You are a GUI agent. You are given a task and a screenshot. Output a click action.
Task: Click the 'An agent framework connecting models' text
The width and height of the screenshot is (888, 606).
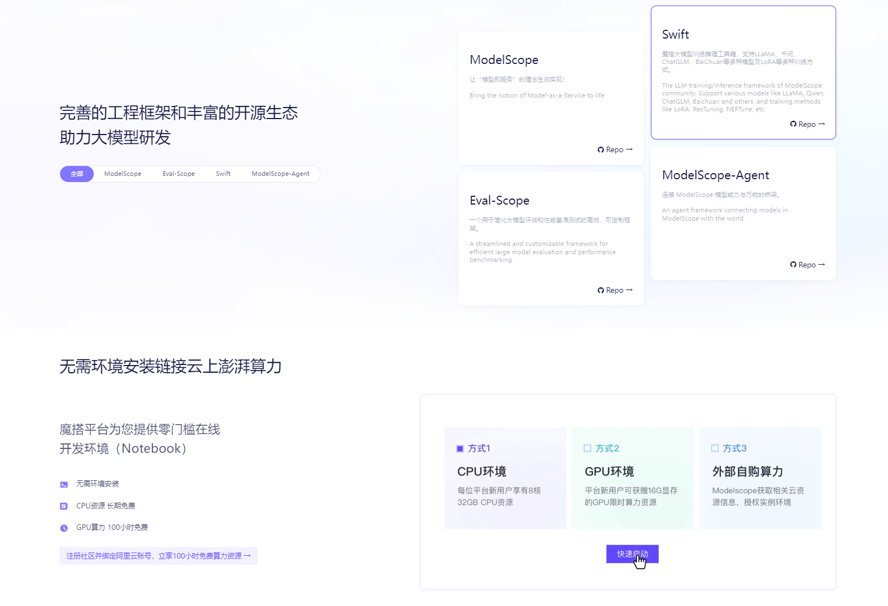725,214
